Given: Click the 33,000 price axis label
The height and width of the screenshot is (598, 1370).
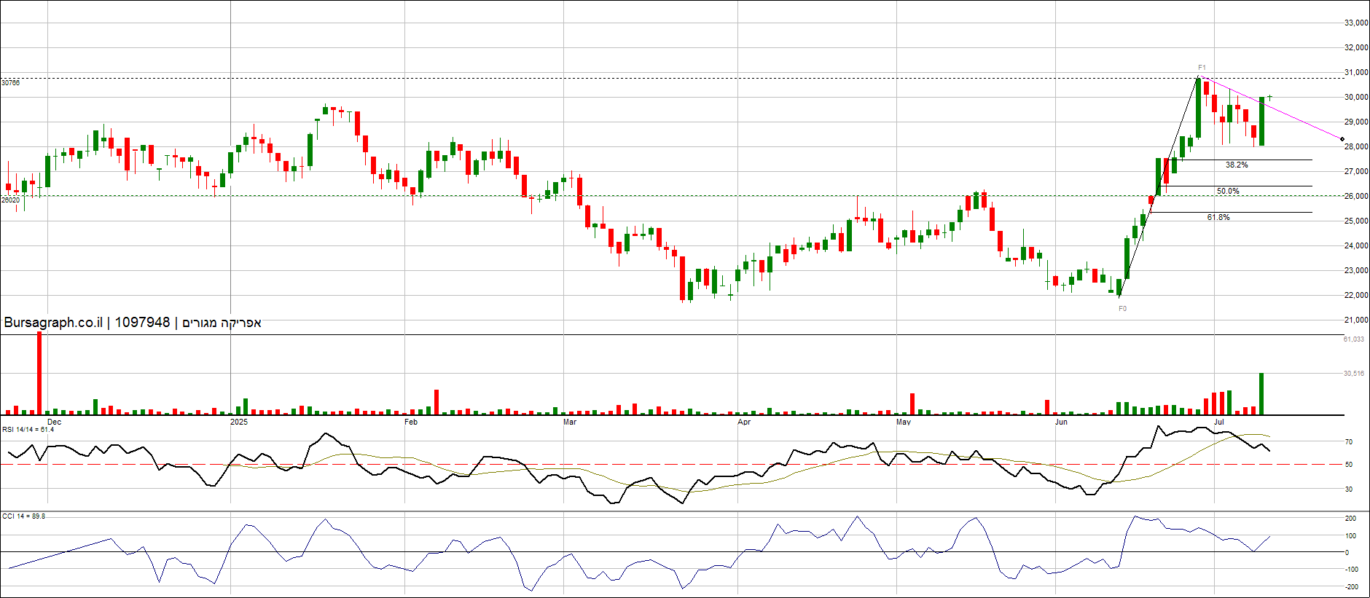Looking at the screenshot, I should pyautogui.click(x=1355, y=23).
